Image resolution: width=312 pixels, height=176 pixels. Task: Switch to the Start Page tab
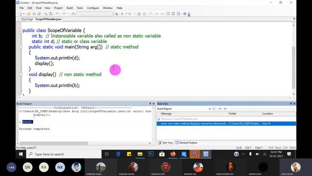[x=27, y=19]
